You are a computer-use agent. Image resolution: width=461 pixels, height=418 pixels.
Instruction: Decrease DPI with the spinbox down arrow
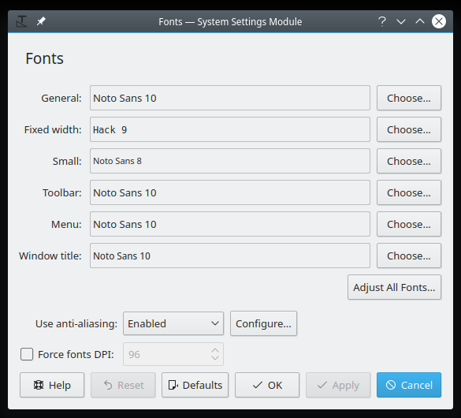coord(215,358)
